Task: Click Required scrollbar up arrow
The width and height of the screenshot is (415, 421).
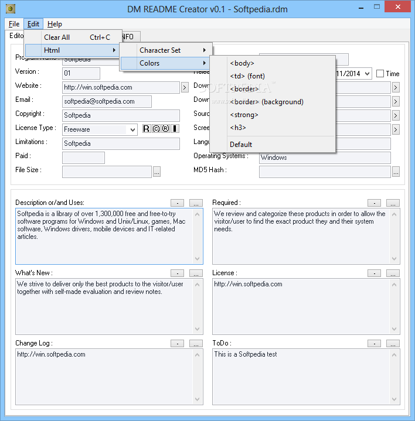Action: (394, 214)
